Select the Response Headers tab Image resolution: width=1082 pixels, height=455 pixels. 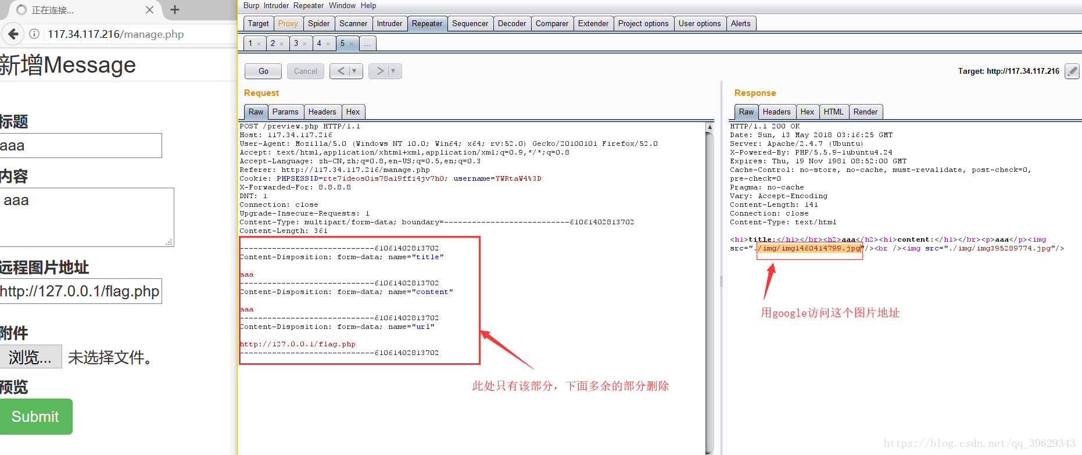pyautogui.click(x=777, y=112)
